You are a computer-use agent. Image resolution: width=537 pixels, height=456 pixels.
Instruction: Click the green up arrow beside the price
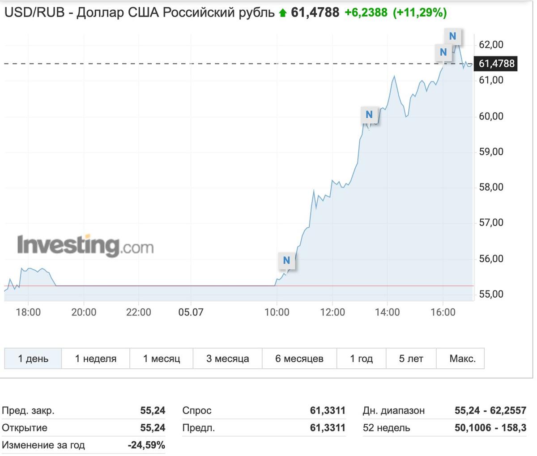[x=282, y=13]
